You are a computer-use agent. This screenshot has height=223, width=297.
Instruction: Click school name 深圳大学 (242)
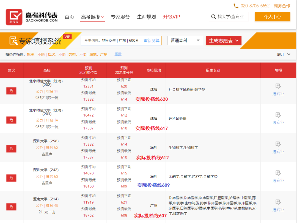point(46,170)
